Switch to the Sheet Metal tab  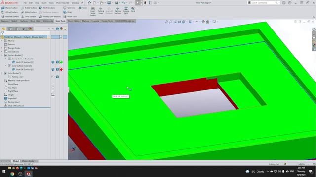36,21
